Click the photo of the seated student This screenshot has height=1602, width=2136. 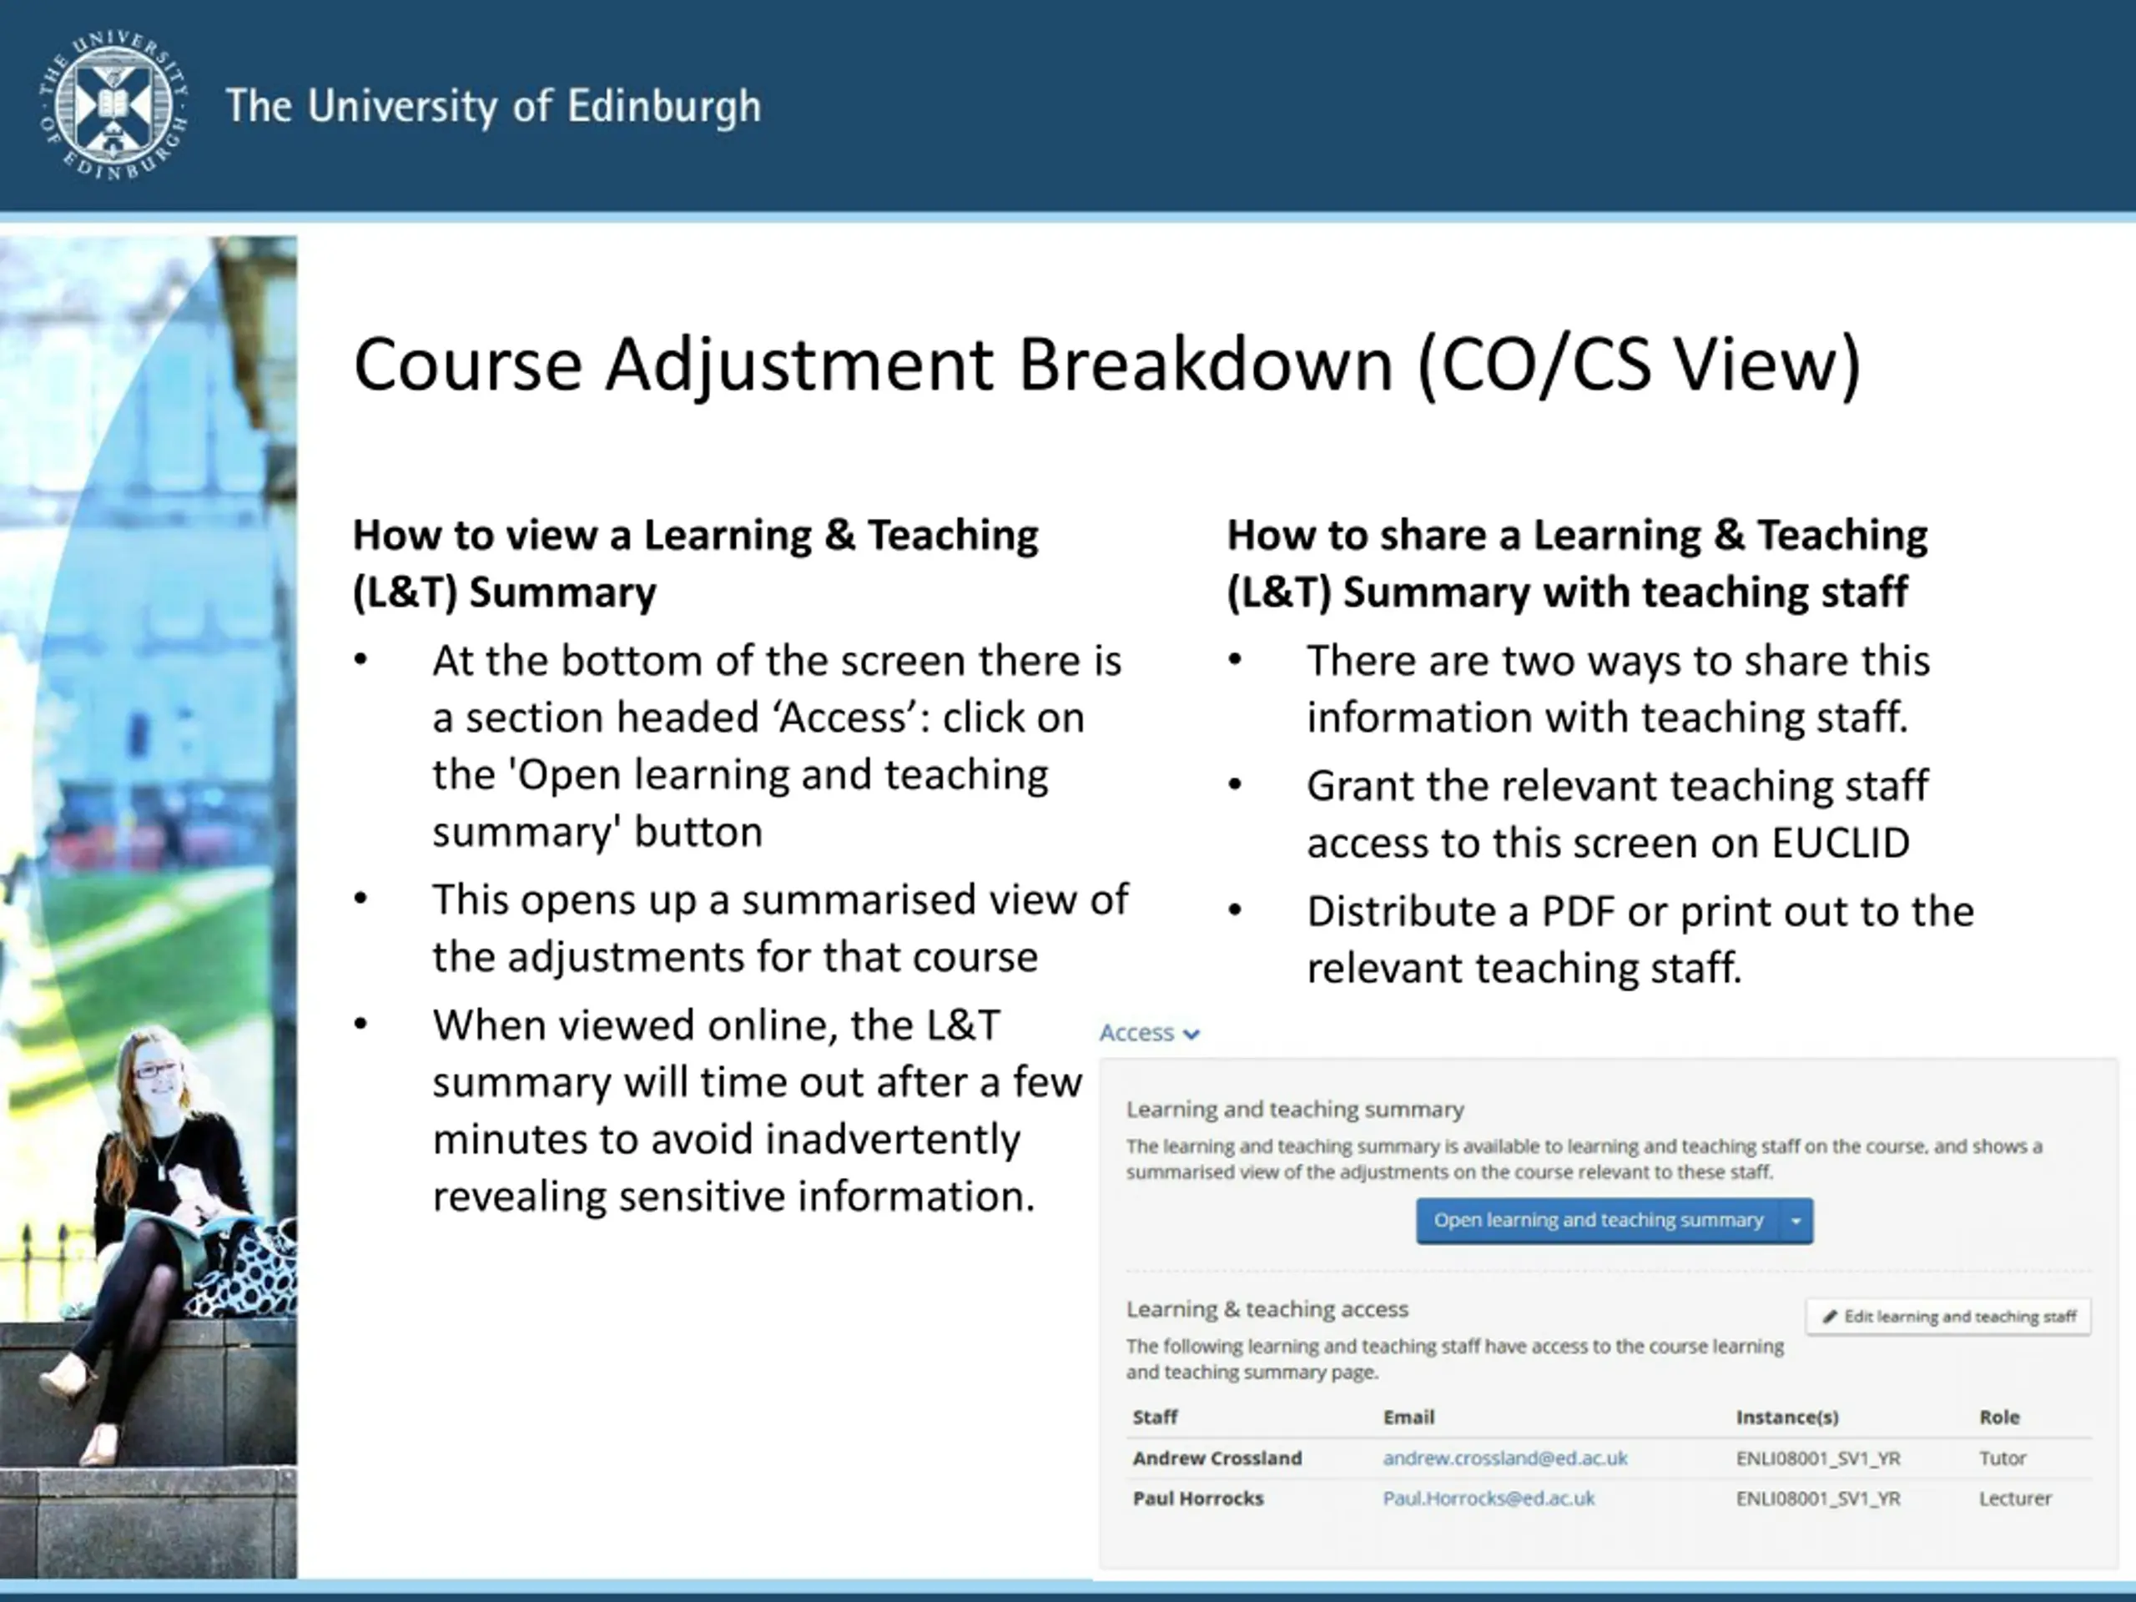(x=149, y=907)
